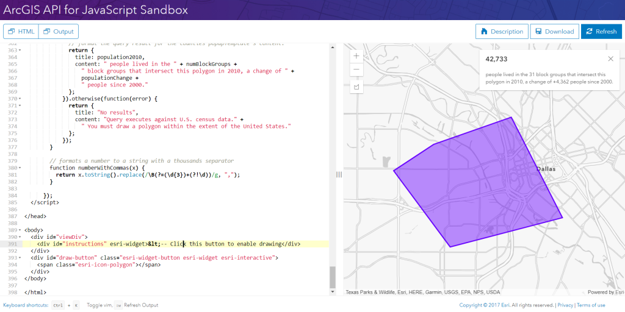
Task: Click the esri-icon-polygon span line
Action: (99, 264)
